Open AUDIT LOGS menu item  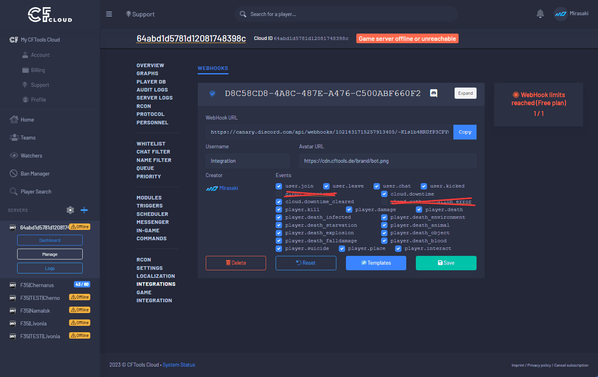click(152, 90)
